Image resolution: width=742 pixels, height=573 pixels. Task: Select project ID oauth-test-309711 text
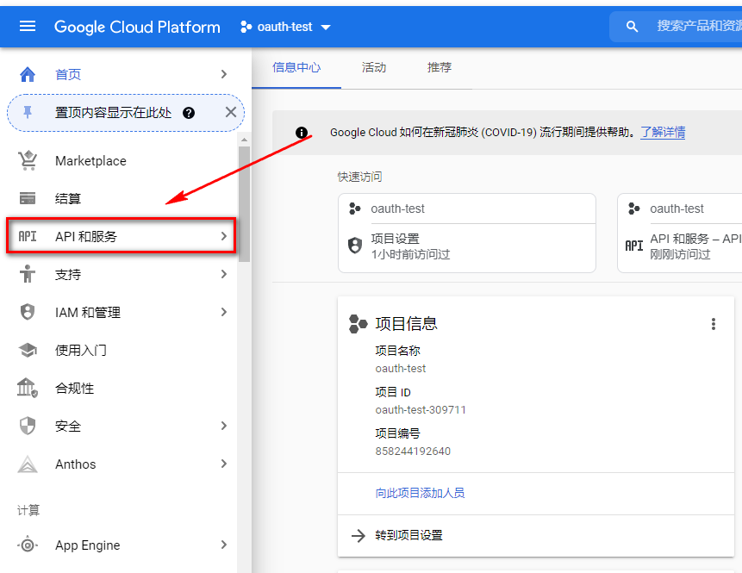(421, 410)
